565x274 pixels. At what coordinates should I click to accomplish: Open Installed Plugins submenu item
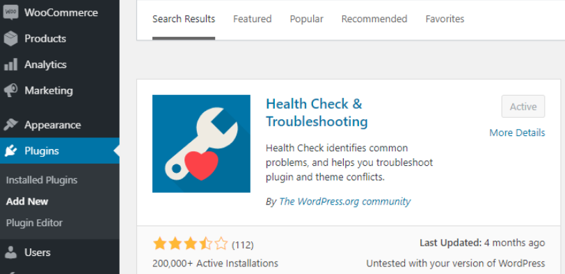point(42,180)
